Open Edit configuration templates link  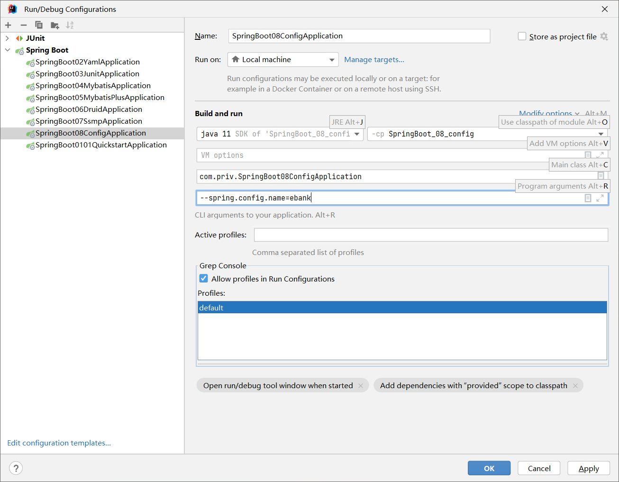pyautogui.click(x=59, y=443)
